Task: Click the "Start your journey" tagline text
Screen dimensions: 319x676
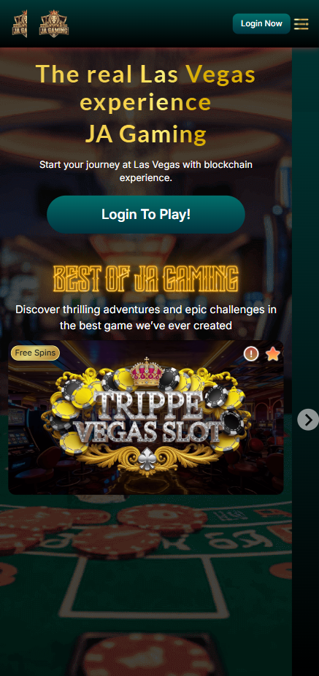Action: (146, 171)
